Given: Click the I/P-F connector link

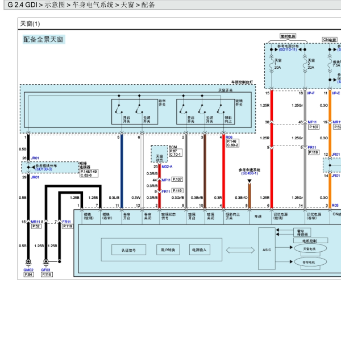Looking at the screenshot, I should pos(311,93).
